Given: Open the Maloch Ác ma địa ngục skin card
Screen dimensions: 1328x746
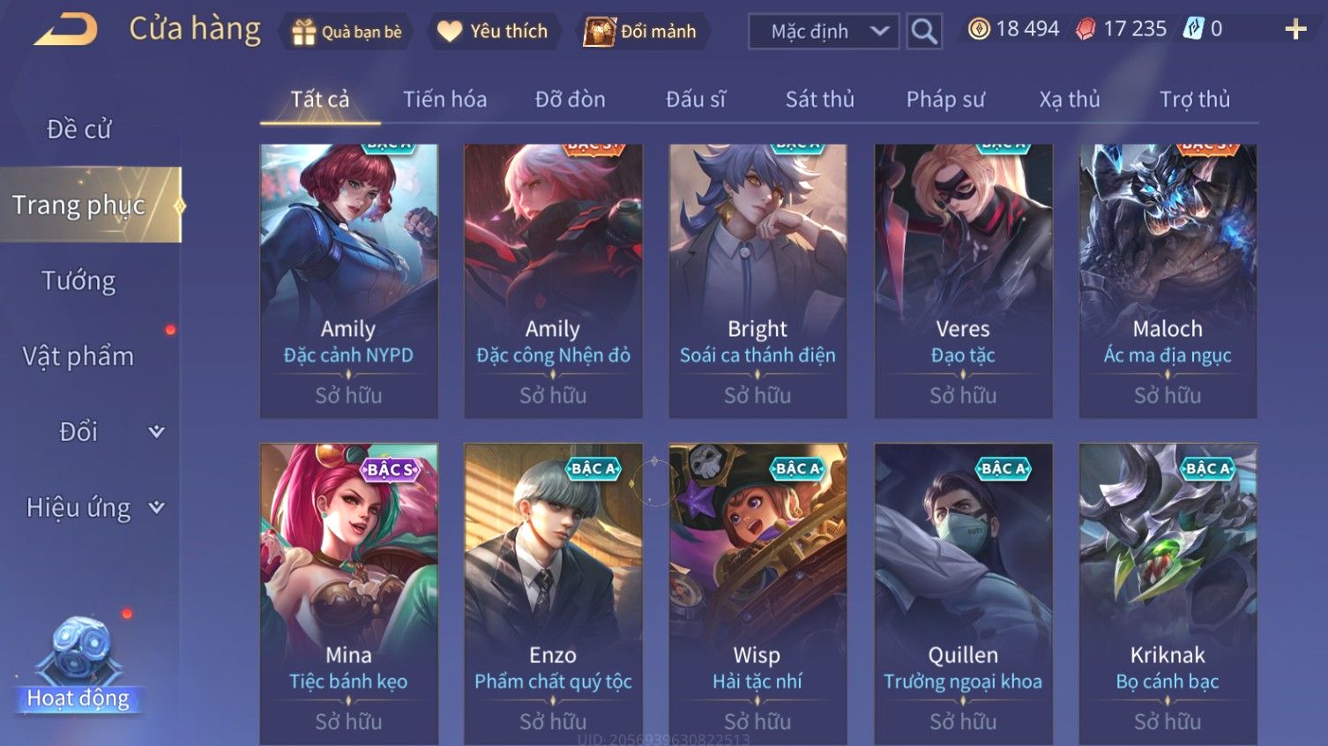Looking at the screenshot, I should (x=1168, y=280).
